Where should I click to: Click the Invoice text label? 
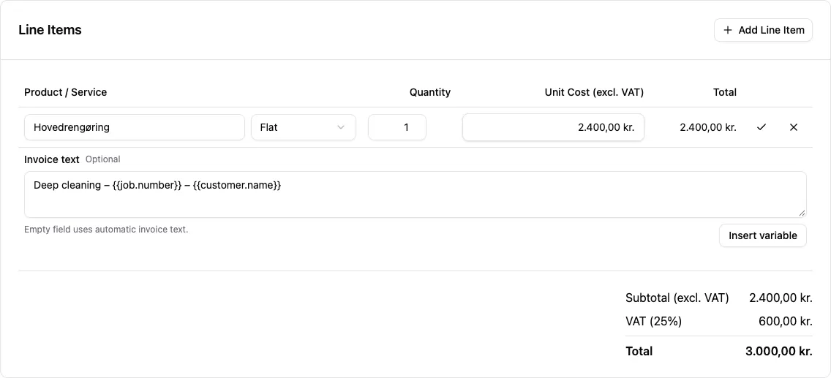coord(52,159)
